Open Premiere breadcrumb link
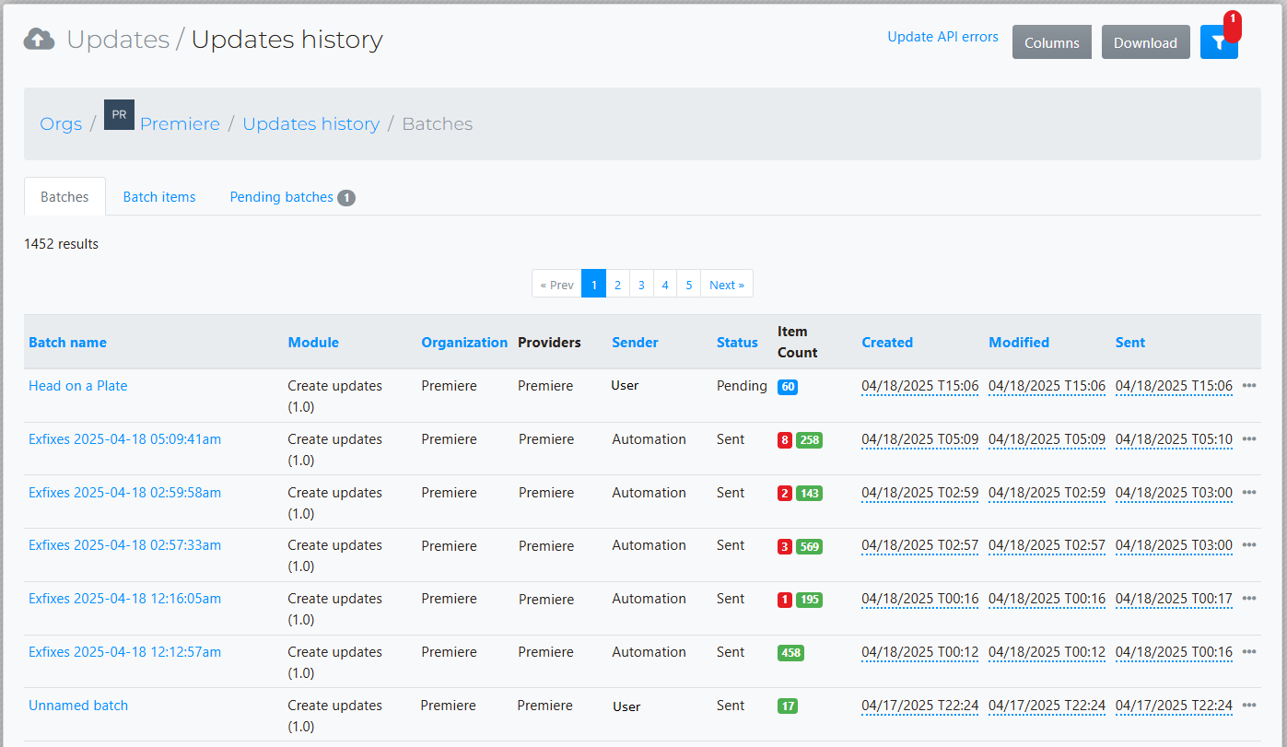 [x=180, y=123]
